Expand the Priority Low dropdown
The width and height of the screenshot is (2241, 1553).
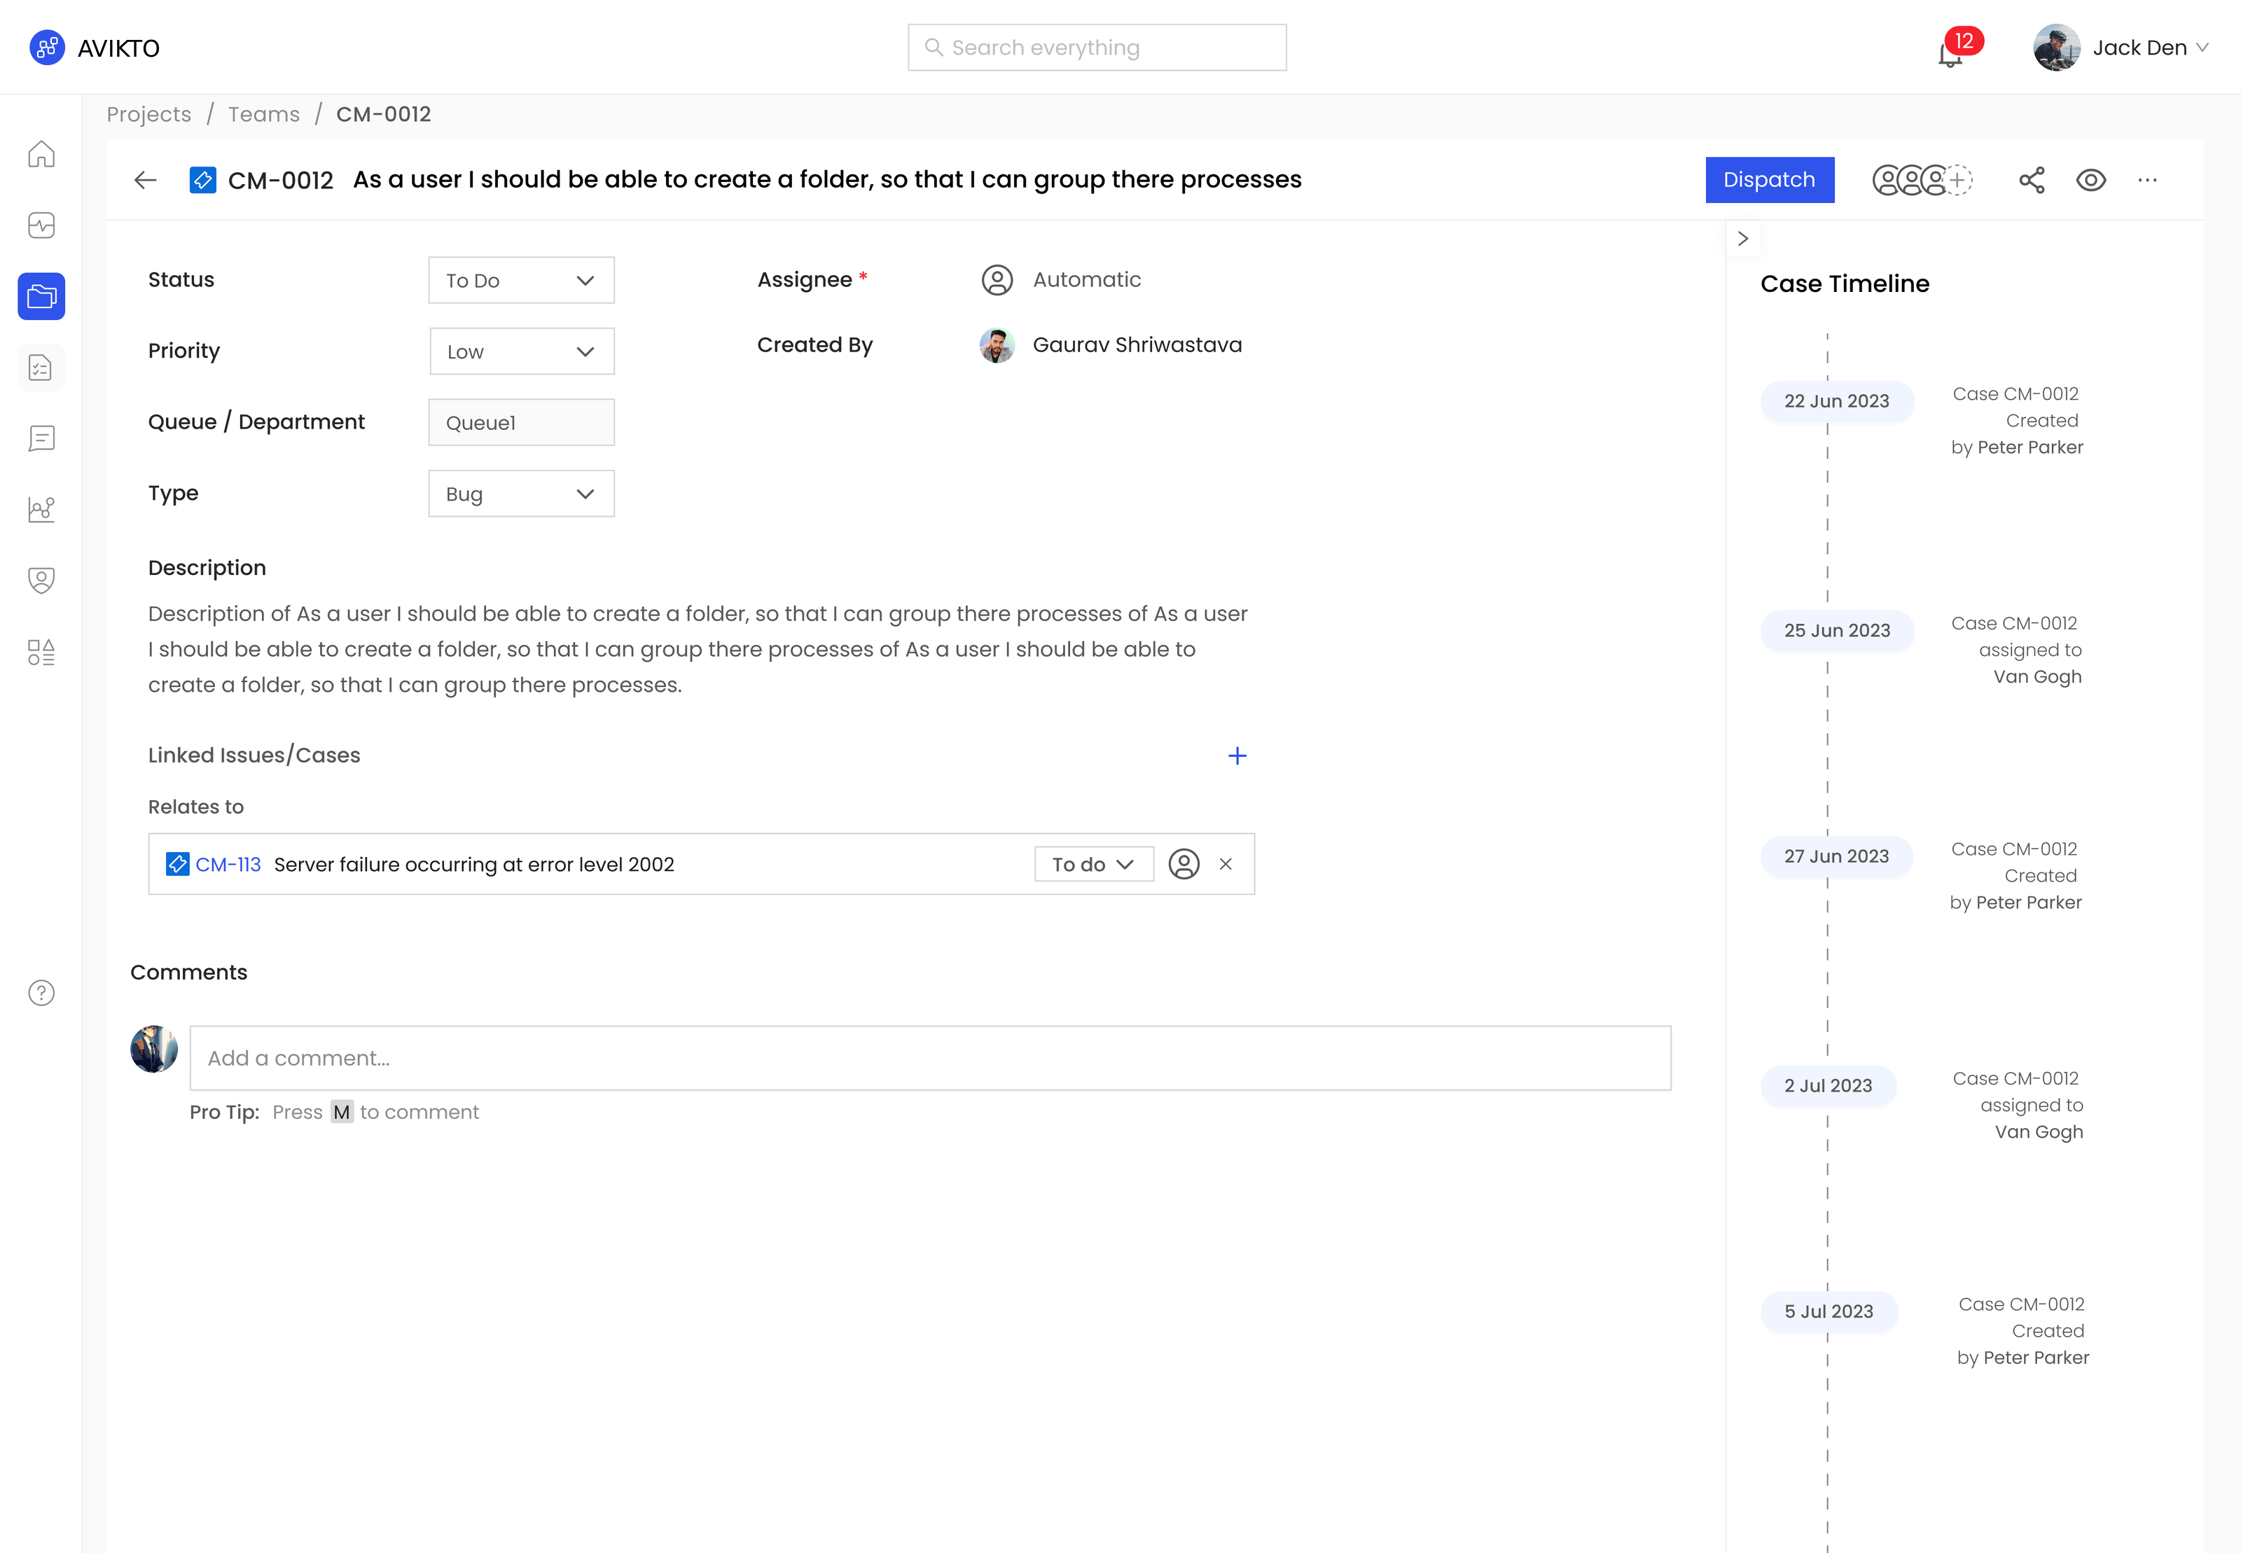(x=522, y=351)
